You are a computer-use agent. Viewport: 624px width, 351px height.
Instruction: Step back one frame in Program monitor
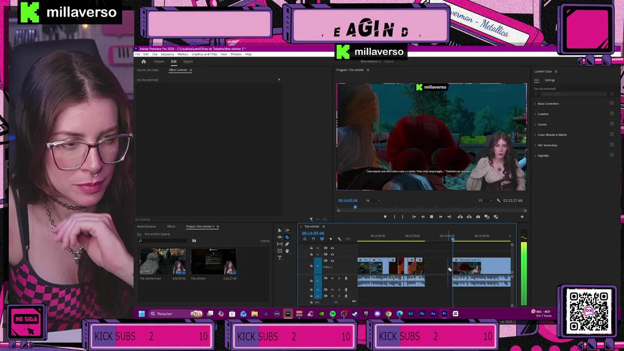(x=423, y=216)
